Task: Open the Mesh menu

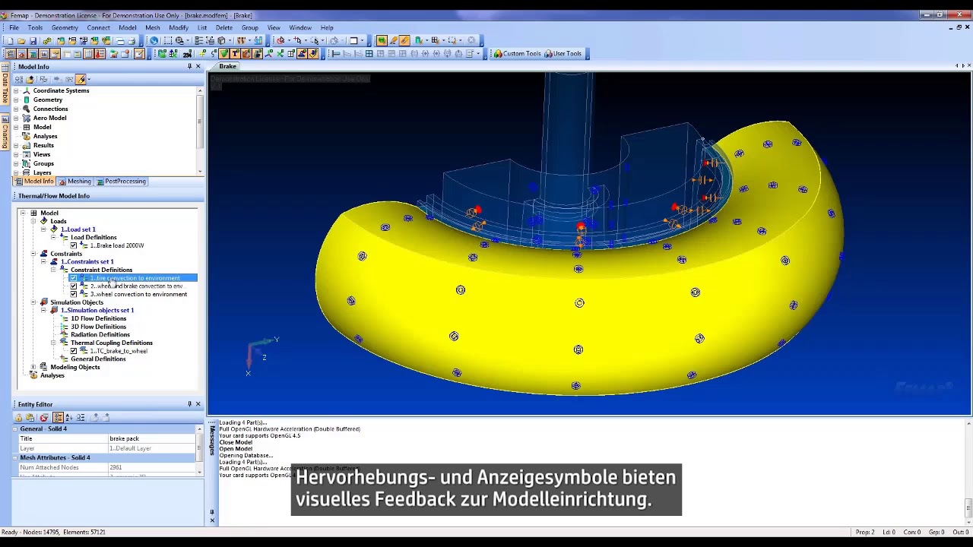Action: pyautogui.click(x=152, y=27)
